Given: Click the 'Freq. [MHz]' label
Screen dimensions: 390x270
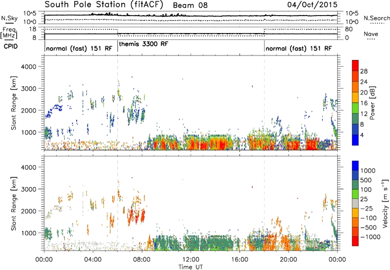Looking at the screenshot, I should click(x=9, y=33).
